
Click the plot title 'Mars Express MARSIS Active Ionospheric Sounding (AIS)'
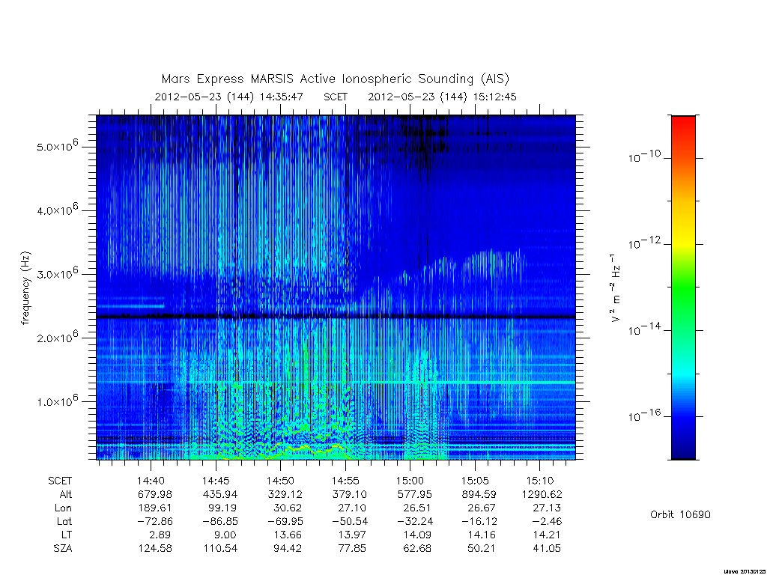(x=336, y=79)
